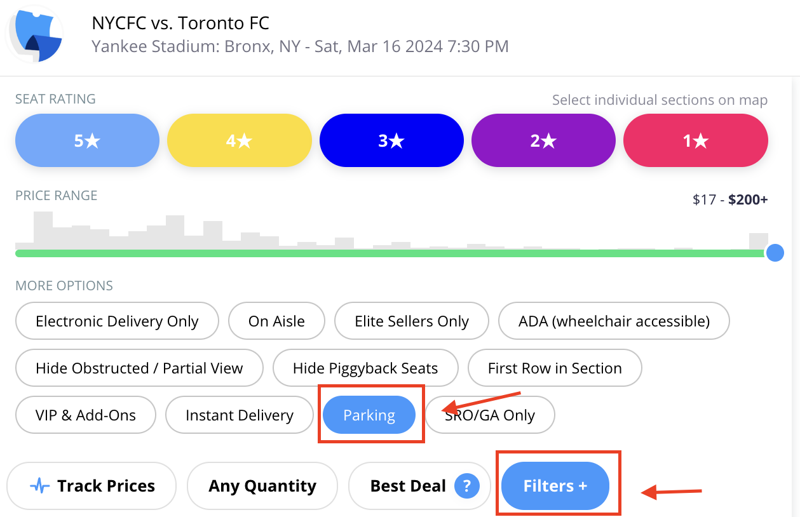Click the price range slider handle
The width and height of the screenshot is (800, 517).
point(775,253)
